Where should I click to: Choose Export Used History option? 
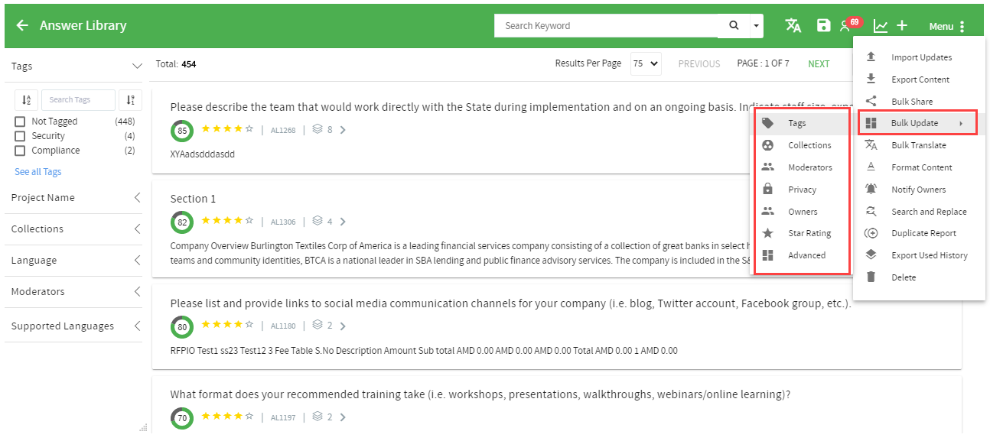click(x=918, y=255)
